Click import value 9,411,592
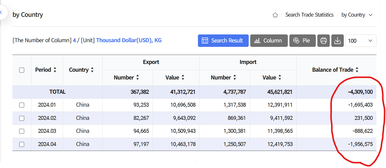Screen dimensions: 386x168 [281, 118]
